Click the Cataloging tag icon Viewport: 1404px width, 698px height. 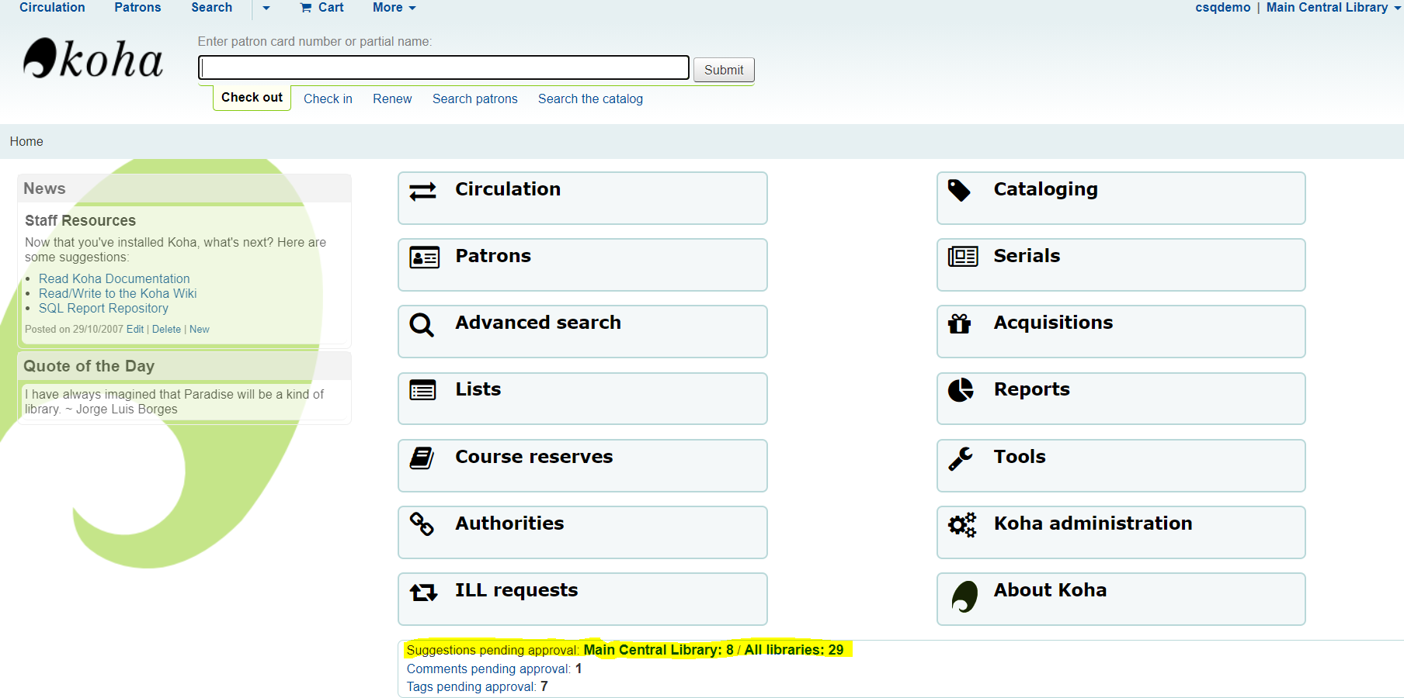[960, 191]
